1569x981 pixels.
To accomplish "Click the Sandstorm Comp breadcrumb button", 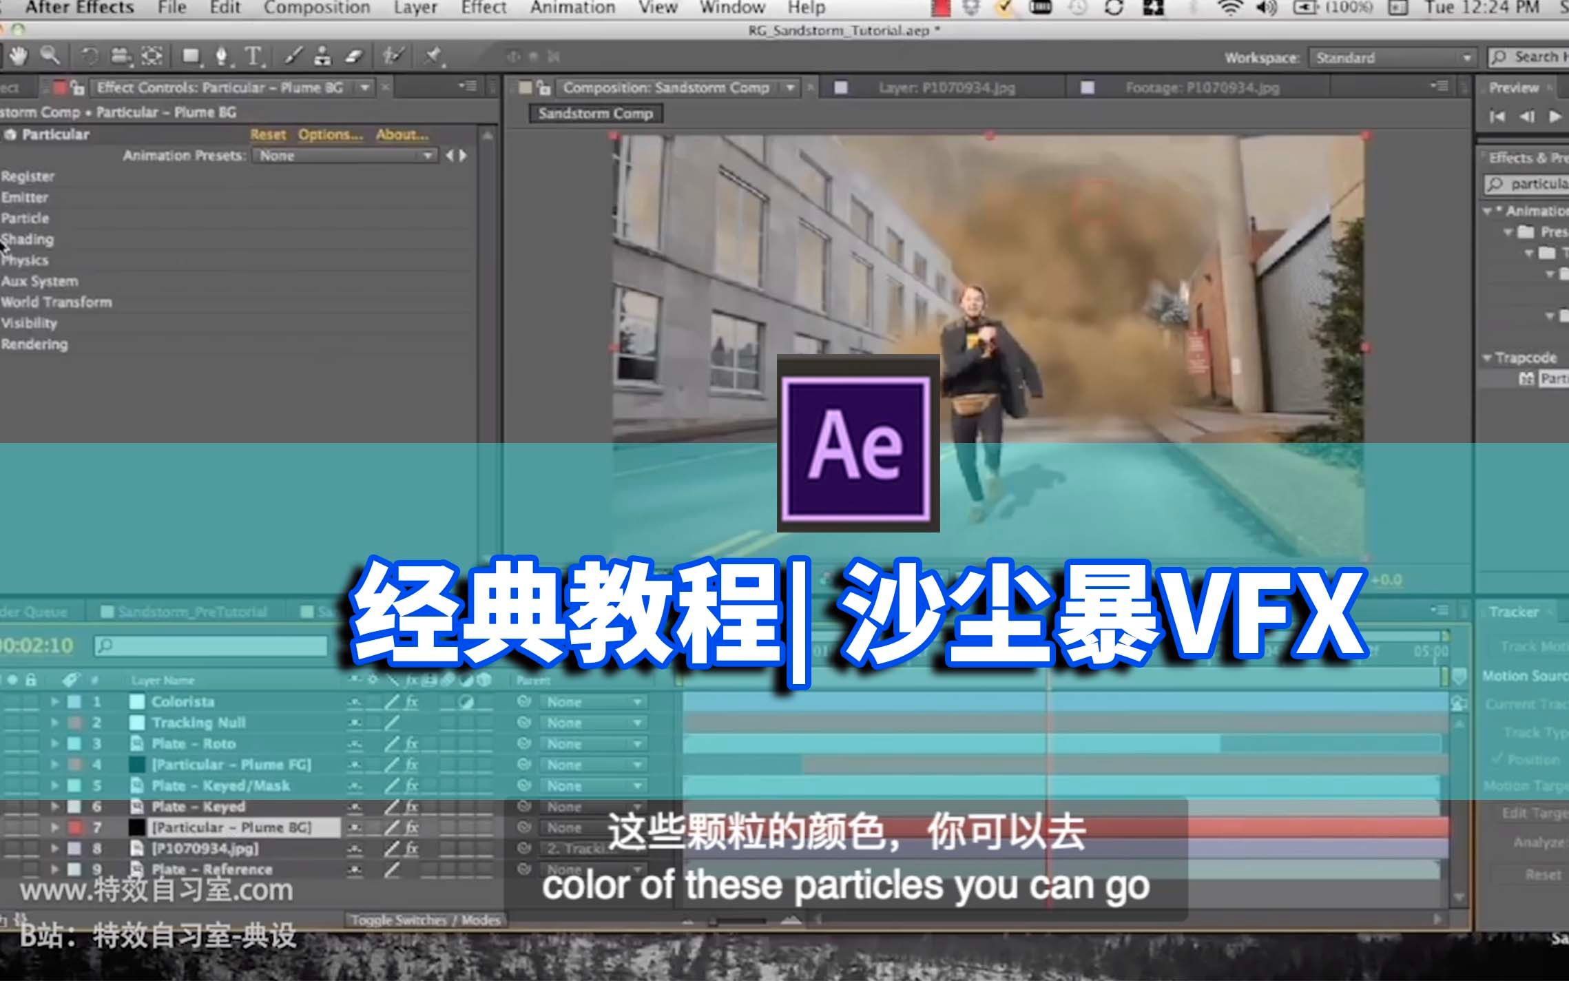I will tap(596, 114).
